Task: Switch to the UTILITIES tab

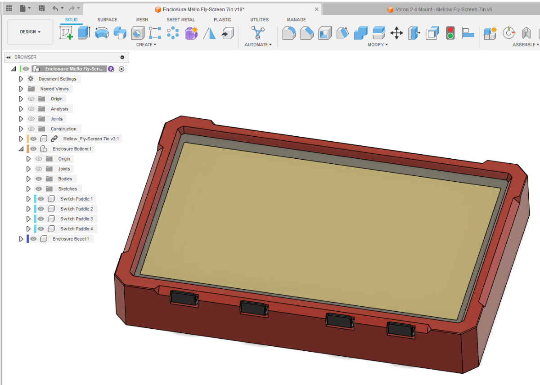Action: (260, 20)
